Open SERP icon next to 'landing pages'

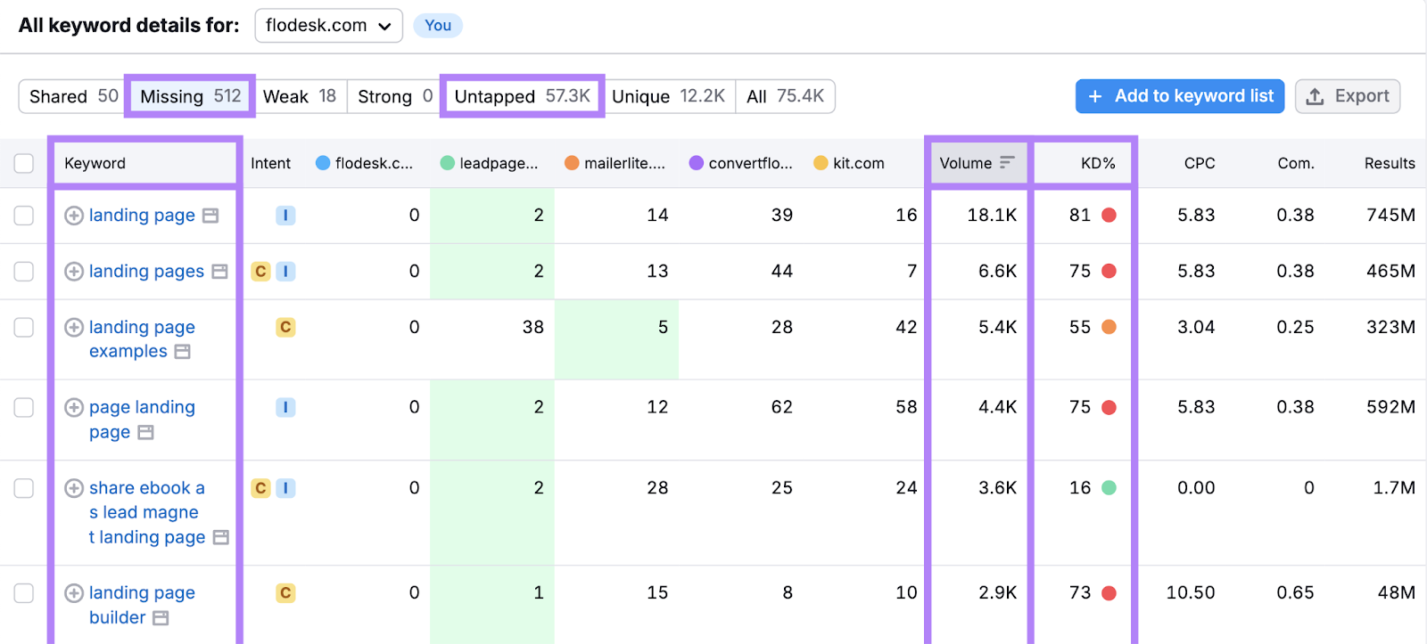pos(220,272)
